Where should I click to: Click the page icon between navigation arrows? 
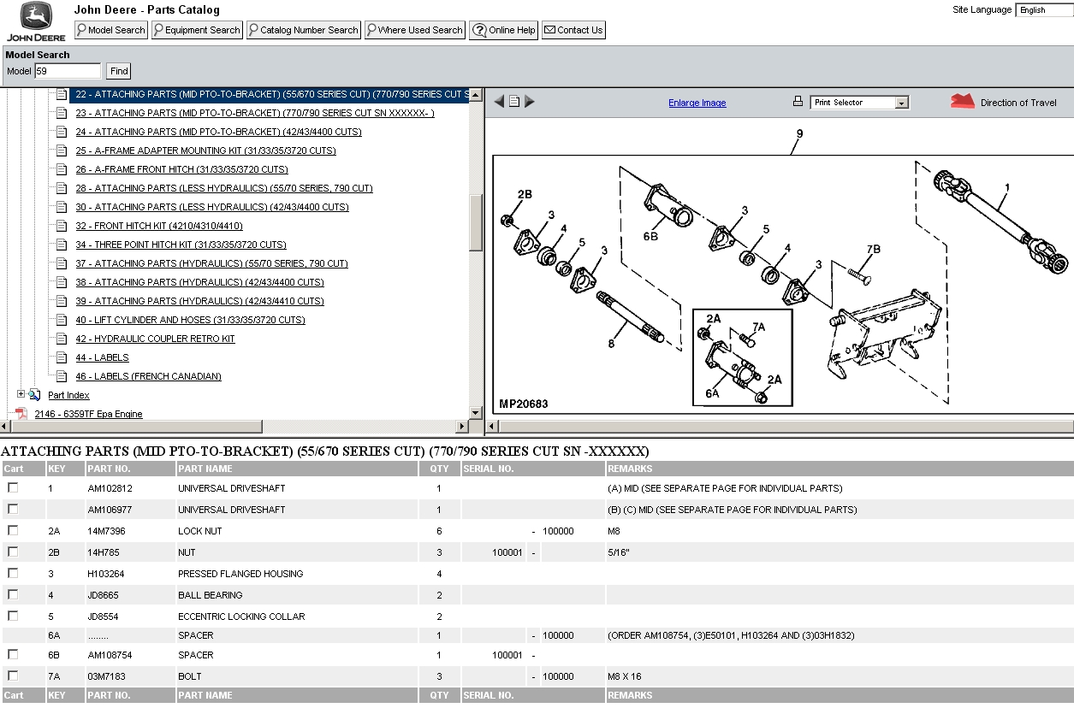(x=514, y=102)
